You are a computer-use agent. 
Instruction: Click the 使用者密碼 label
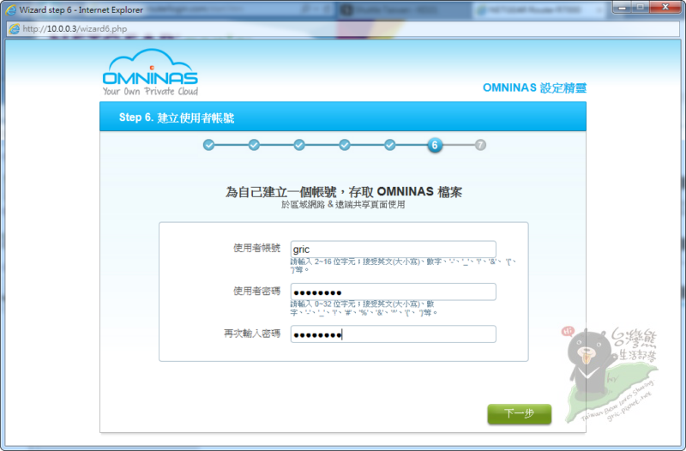coord(256,291)
